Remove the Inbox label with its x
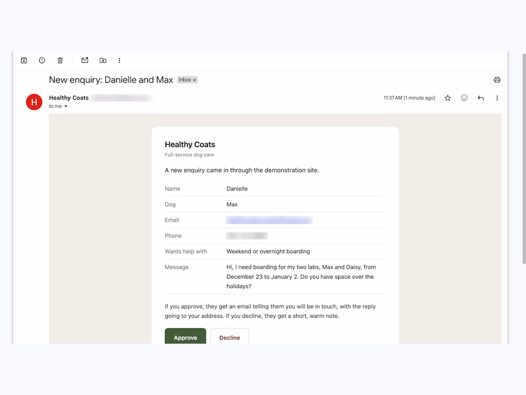This screenshot has height=395, width=526. pos(194,80)
